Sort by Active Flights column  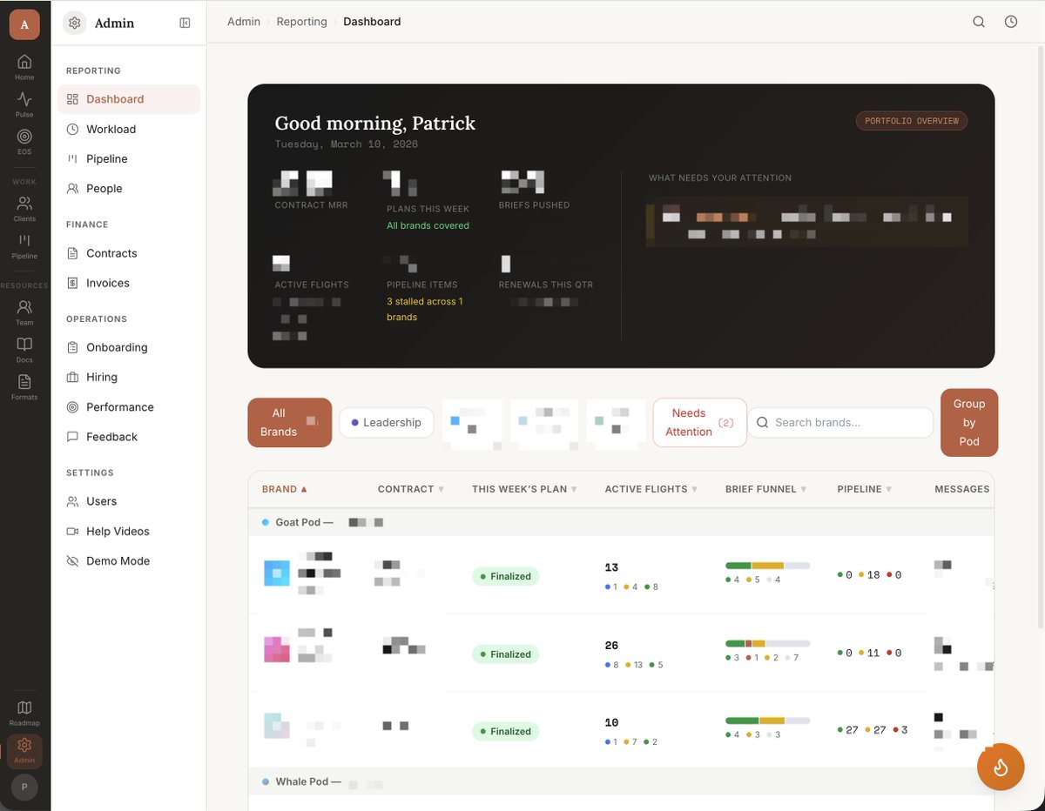651,489
